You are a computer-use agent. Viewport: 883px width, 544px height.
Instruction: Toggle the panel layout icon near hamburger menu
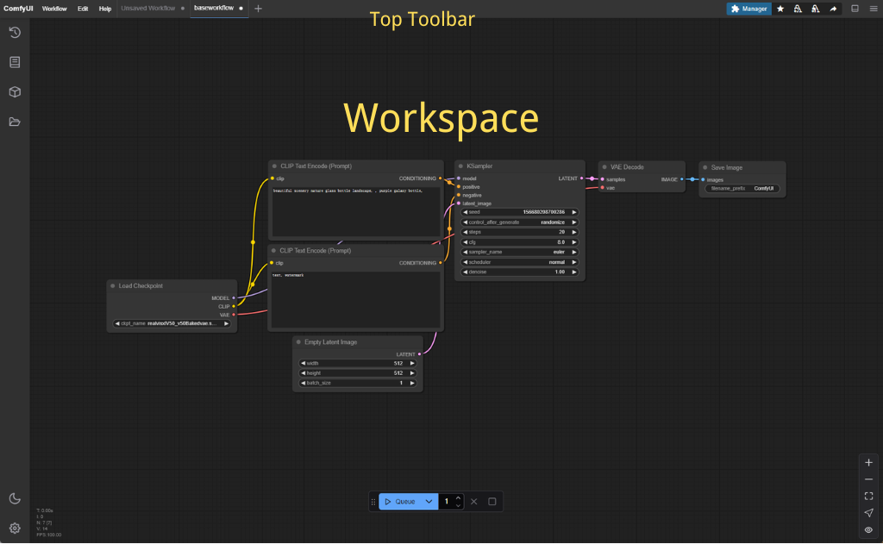click(854, 8)
